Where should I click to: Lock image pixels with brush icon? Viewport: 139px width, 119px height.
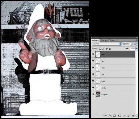tap(103, 49)
